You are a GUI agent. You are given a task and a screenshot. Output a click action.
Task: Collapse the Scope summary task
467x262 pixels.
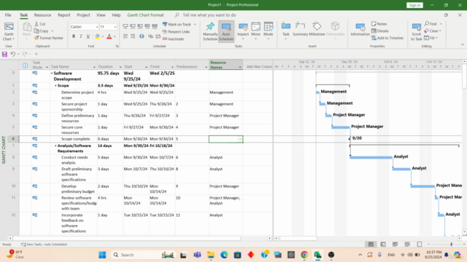55,86
